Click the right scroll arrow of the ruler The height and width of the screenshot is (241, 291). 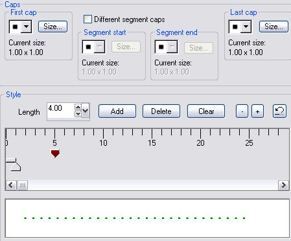click(x=283, y=185)
